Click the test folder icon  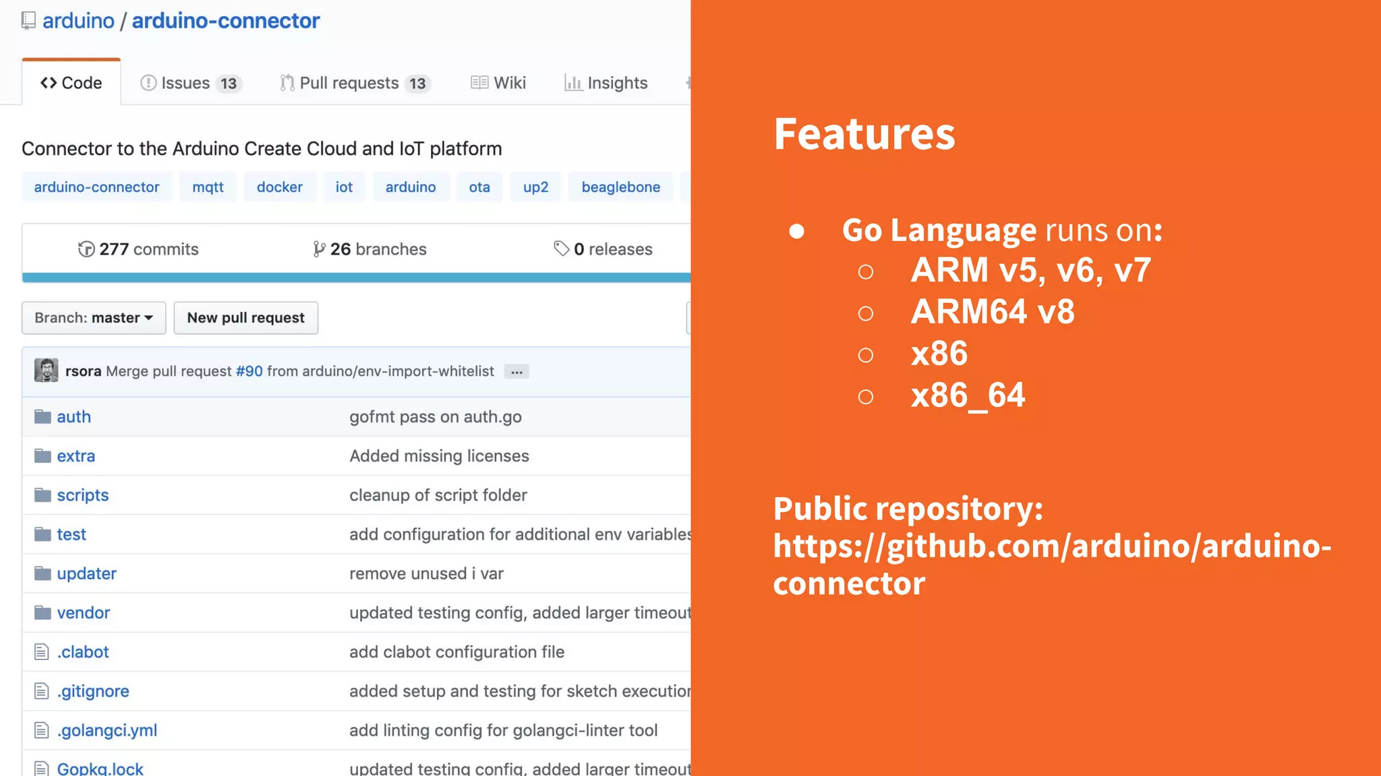click(42, 533)
